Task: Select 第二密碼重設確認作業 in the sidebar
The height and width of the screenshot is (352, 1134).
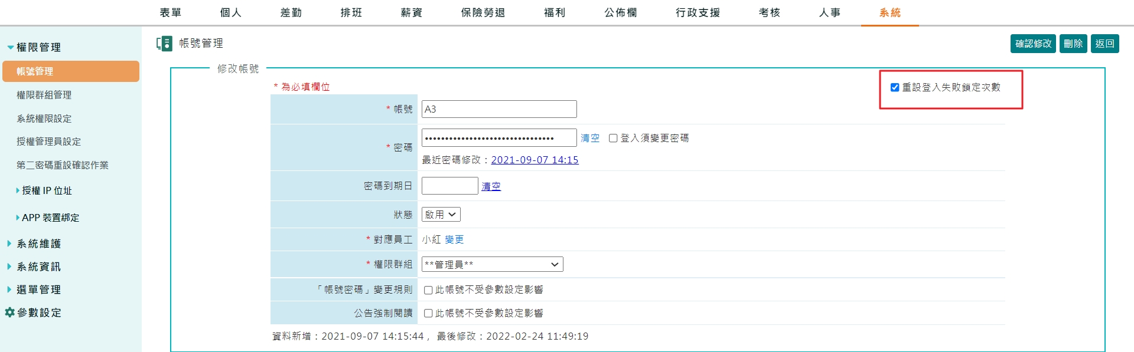Action: click(63, 165)
